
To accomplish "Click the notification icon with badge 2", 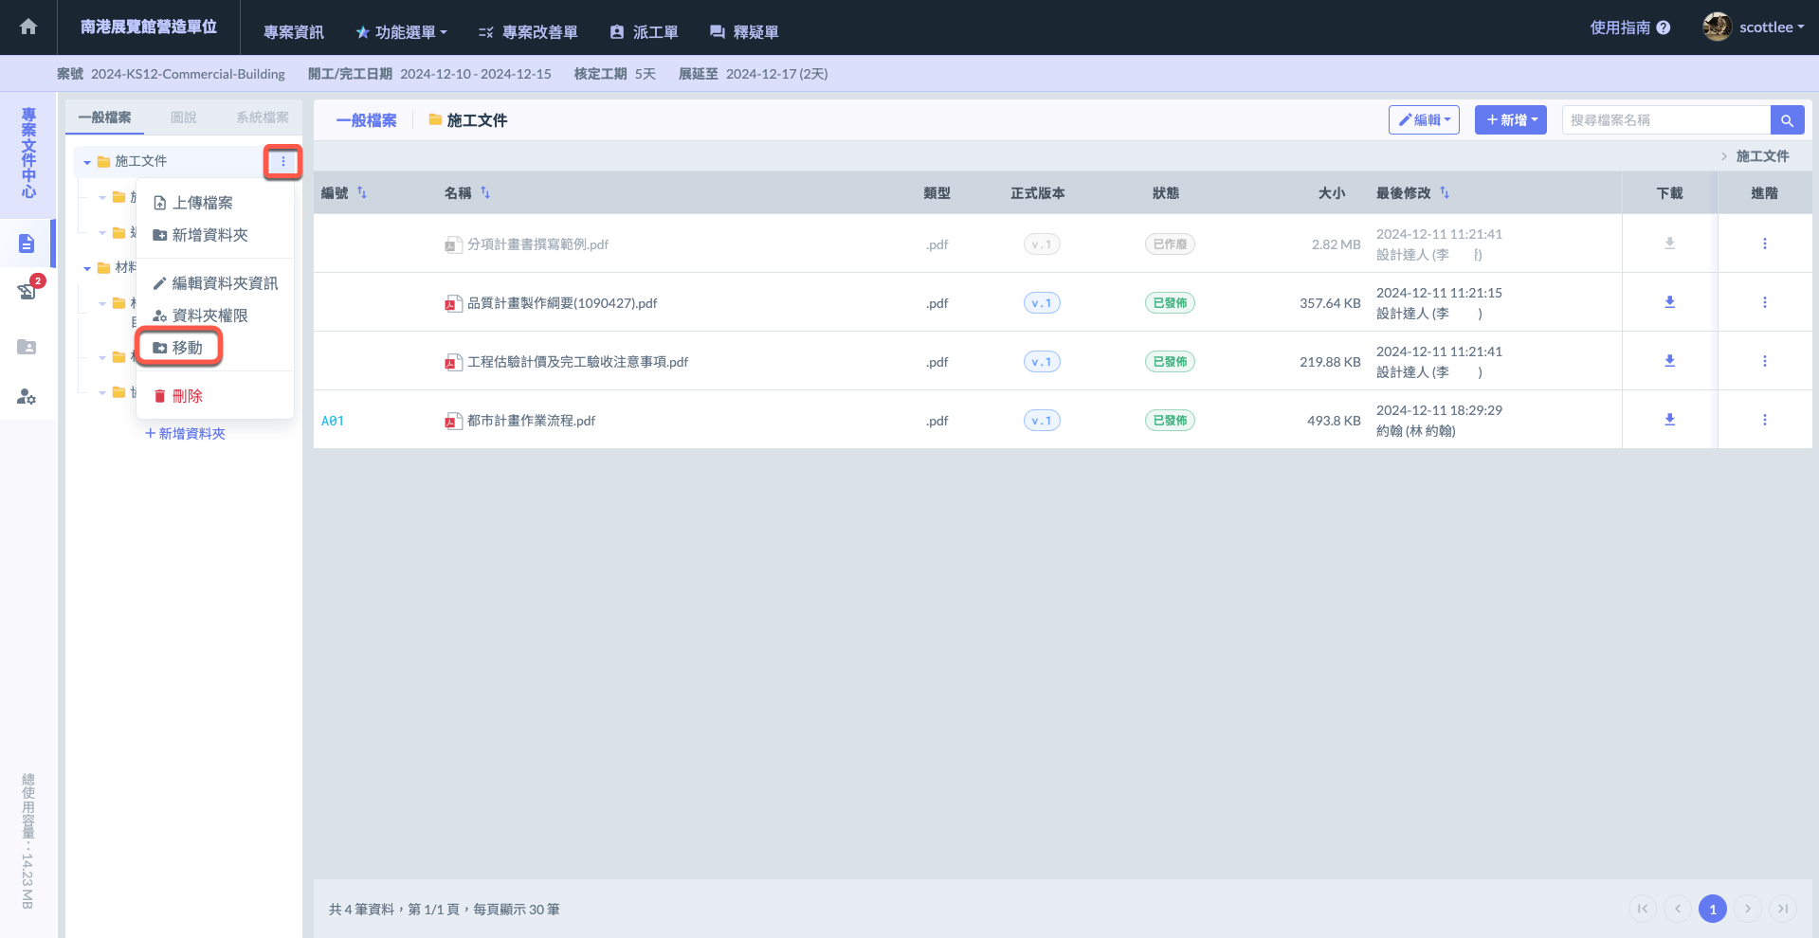I will click(x=27, y=290).
